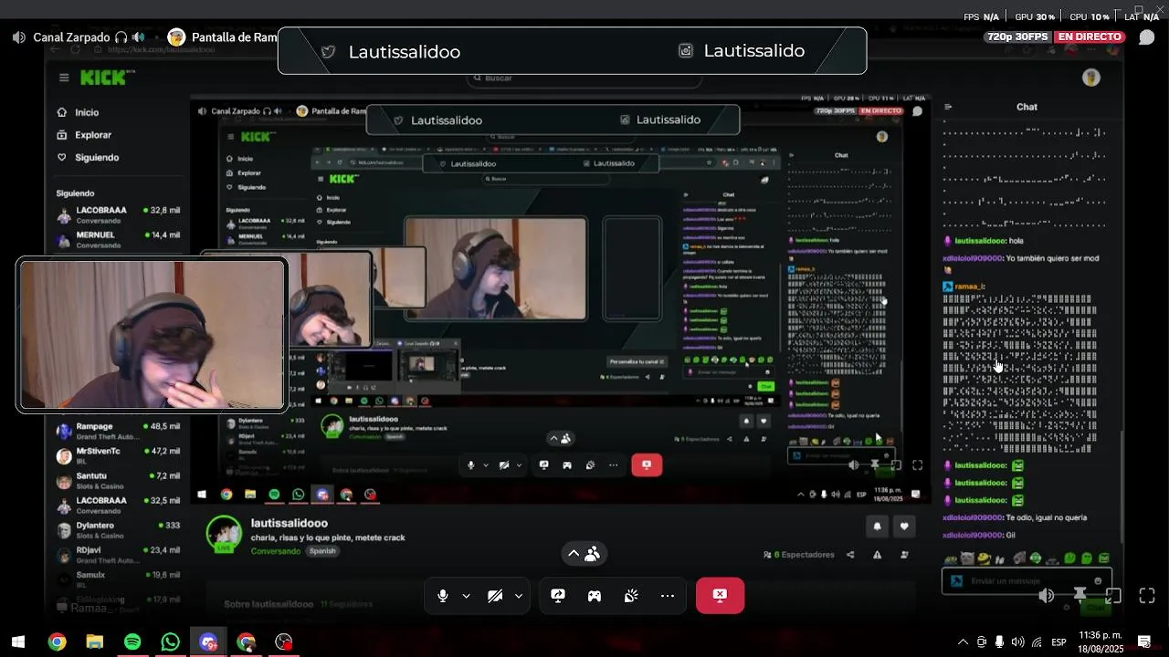The image size is (1169, 657).
Task: Pin the stream with pushpin icon
Action: (1079, 596)
